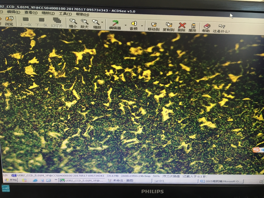This screenshot has height=198, width=264.
Task: Open the 浏览 (Browse) toolbar button
Action: point(9,21)
